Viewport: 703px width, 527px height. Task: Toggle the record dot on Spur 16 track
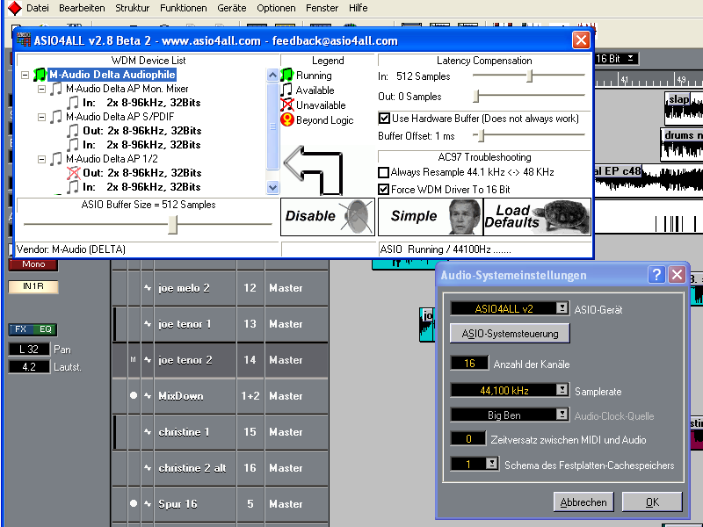(x=134, y=503)
